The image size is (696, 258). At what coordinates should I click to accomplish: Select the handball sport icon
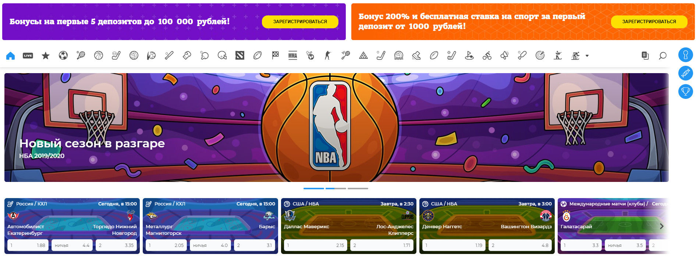[151, 55]
